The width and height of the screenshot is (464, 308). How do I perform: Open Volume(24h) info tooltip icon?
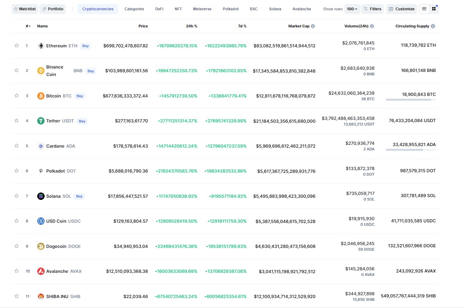tap(372, 26)
